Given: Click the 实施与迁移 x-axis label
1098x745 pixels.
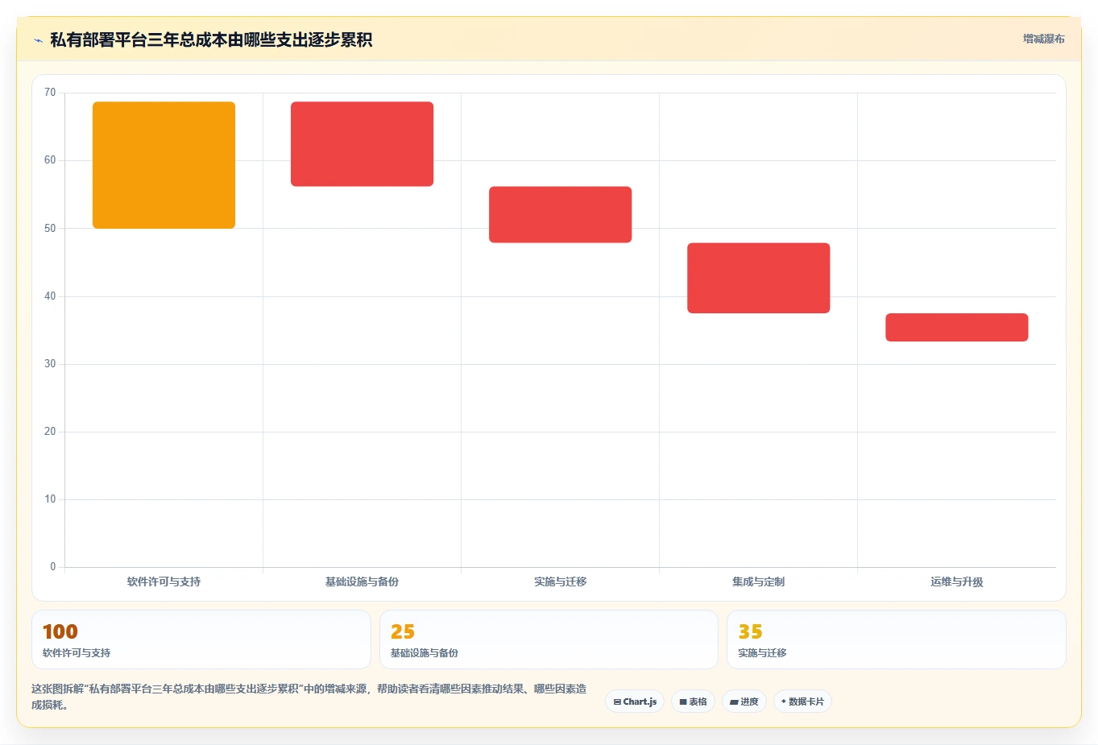Looking at the screenshot, I should pos(560,582).
